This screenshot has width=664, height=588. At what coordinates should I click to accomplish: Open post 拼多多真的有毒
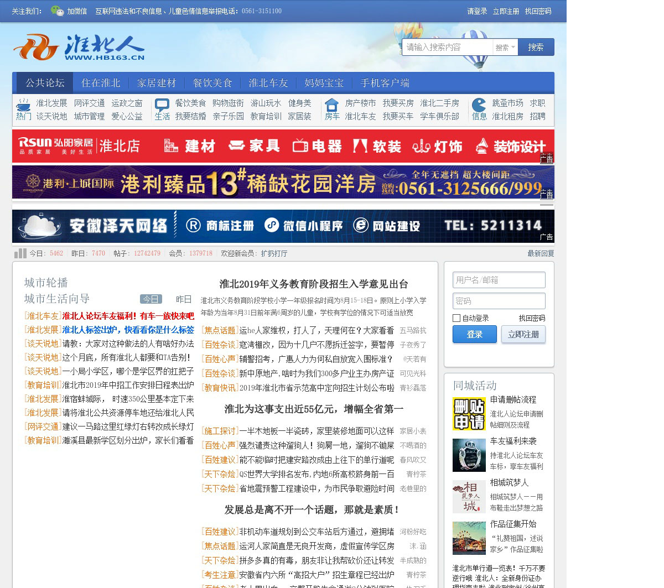[317, 560]
